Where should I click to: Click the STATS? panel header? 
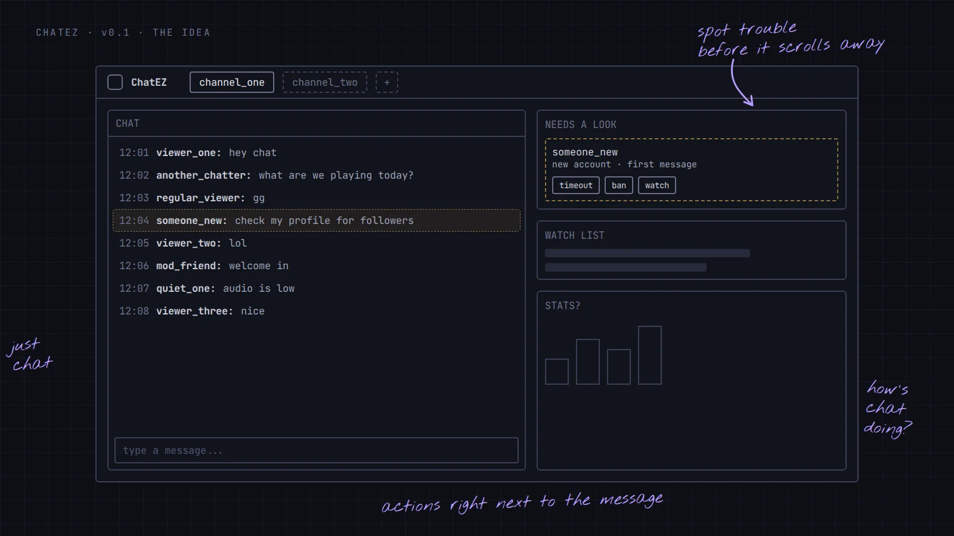(563, 306)
